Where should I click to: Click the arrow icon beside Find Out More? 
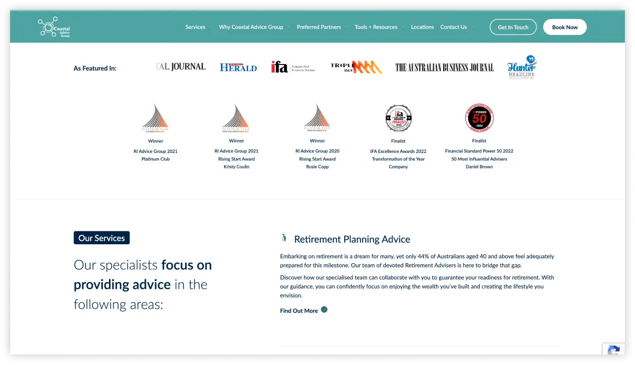(324, 310)
